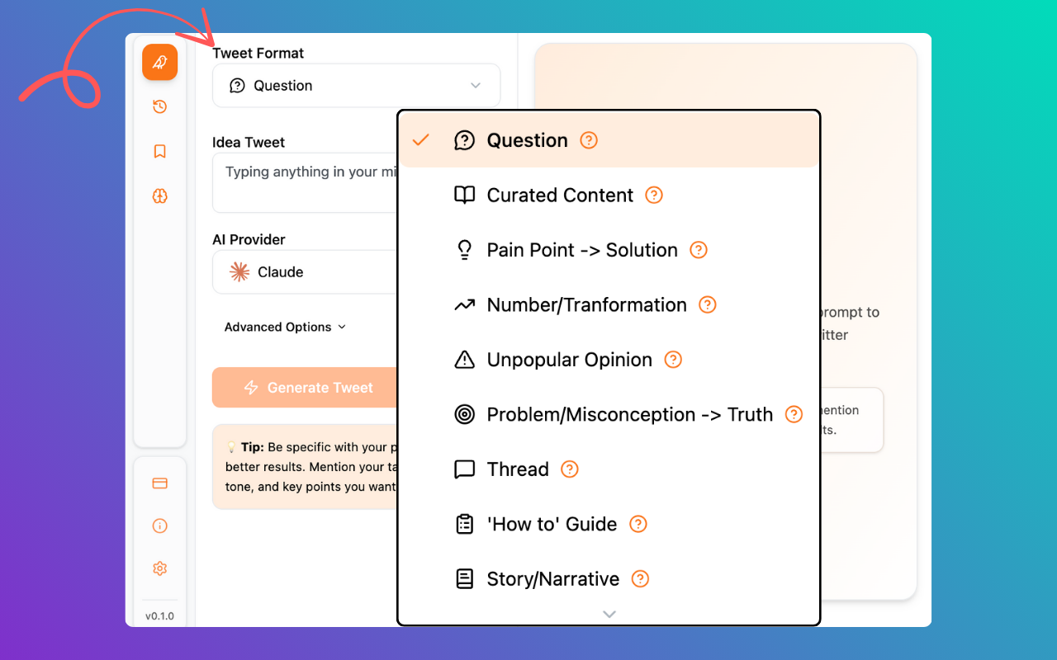The height and width of the screenshot is (660, 1057).
Task: Open the billing card icon
Action: (x=159, y=483)
